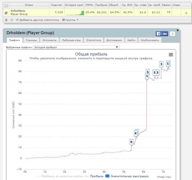Click the profit history sparkline thumbnail

[74, 12]
